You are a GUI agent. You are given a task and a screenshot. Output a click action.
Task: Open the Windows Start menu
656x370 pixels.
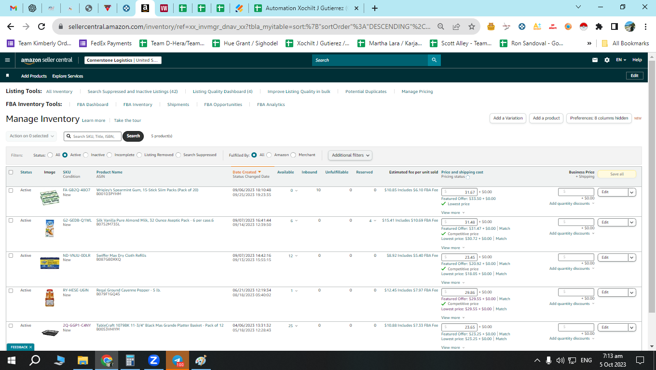tap(12, 360)
